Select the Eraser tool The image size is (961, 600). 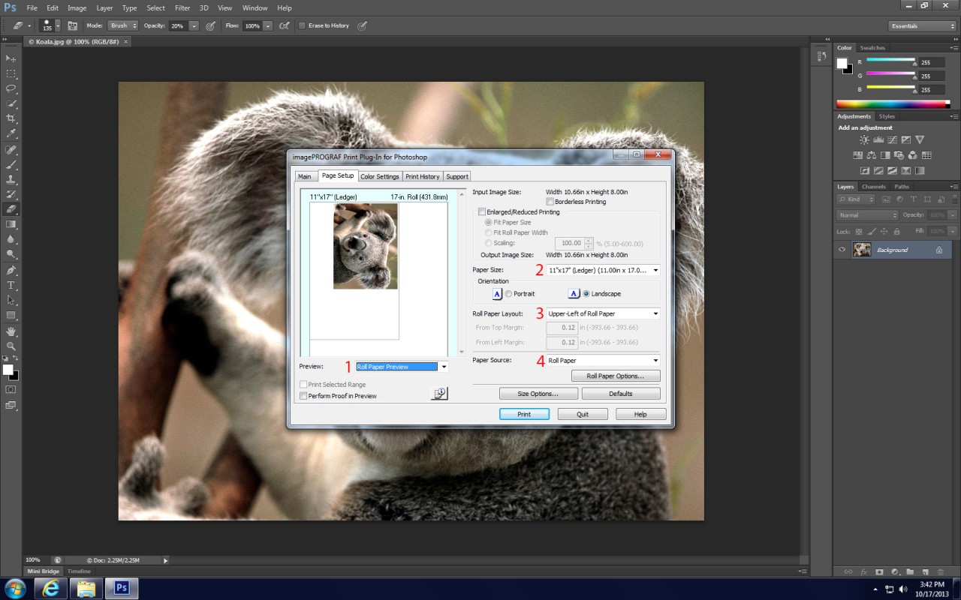tap(11, 210)
